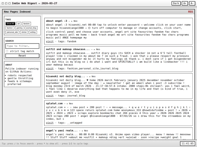Filter pages by the fashion tag

(x=10, y=28)
